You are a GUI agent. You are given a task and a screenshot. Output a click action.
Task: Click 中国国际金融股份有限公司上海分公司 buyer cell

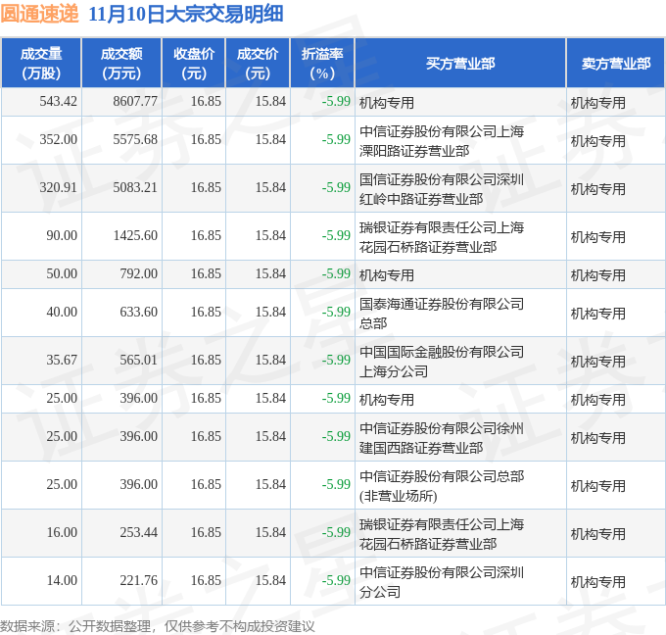click(442, 361)
